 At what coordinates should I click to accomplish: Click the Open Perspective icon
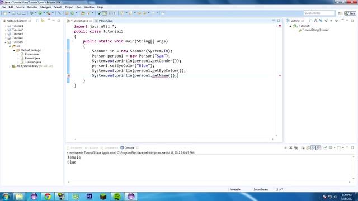click(340, 13)
